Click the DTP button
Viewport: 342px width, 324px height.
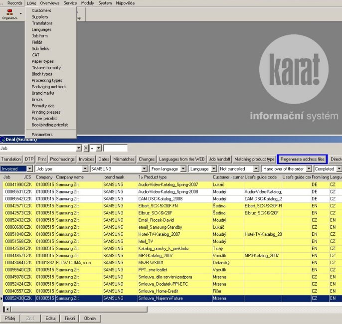[x=29, y=159]
